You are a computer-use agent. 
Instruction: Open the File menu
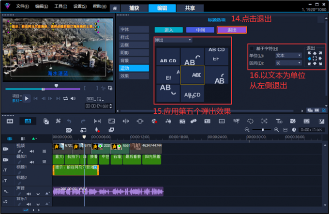coord(22,6)
